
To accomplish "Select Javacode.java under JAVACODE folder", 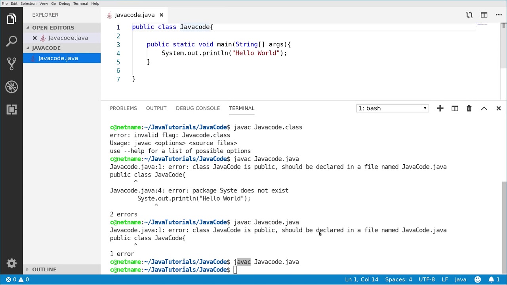I will tap(62, 58).
